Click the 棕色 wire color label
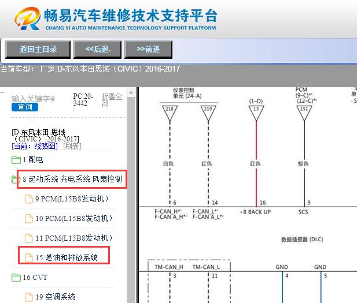This screenshot has height=303, width=357. [303, 163]
